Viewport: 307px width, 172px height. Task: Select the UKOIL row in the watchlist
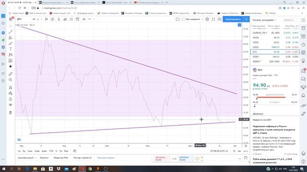[275, 38]
